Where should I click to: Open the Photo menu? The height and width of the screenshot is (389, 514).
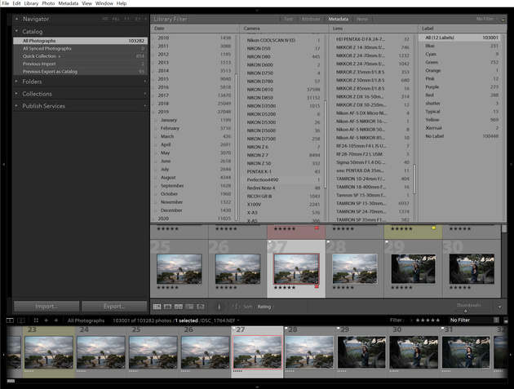[48, 3]
